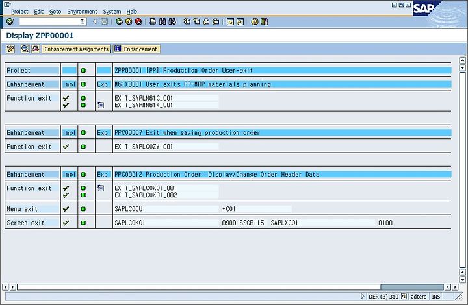This screenshot has height=305, width=468.
Task: Click the green Back arrow icon
Action: click(119, 21)
